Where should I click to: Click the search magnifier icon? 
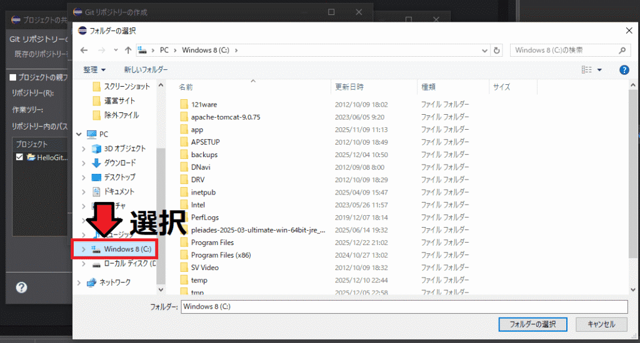tap(622, 51)
